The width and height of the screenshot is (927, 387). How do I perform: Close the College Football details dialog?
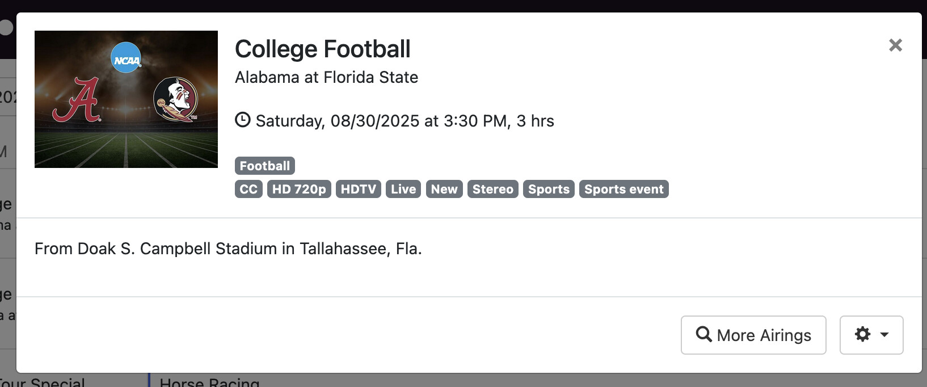click(895, 45)
